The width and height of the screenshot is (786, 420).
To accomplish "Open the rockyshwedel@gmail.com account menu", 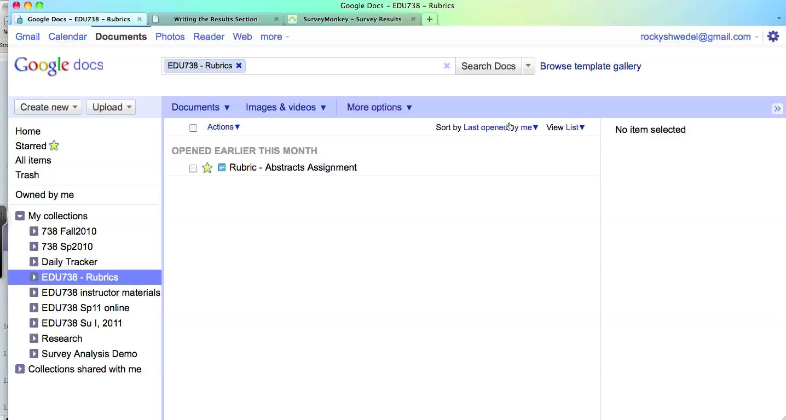I will (x=700, y=37).
